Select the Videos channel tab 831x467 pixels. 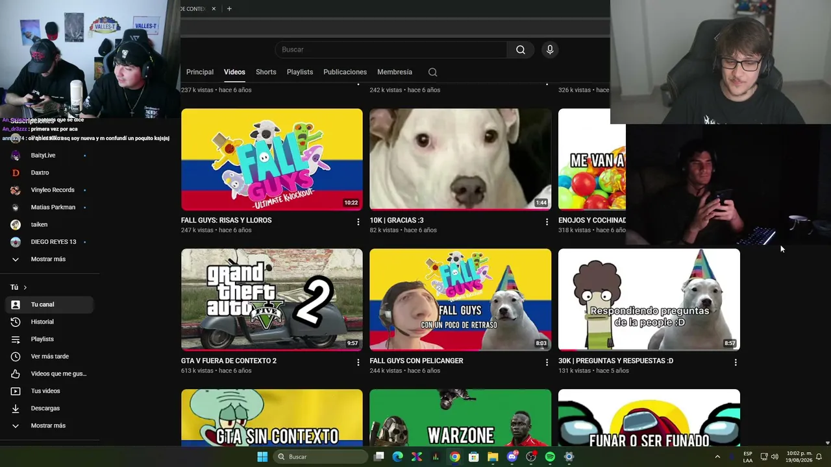[234, 72]
